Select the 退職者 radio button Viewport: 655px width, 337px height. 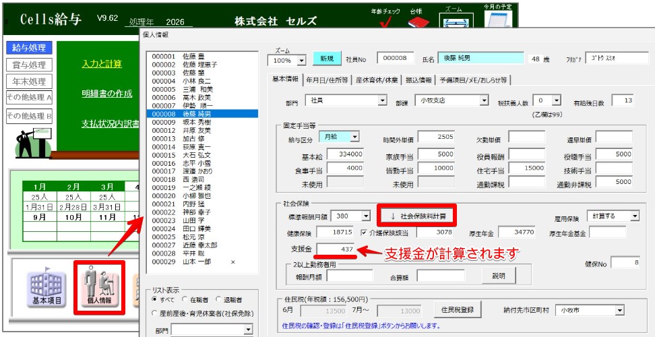(218, 299)
